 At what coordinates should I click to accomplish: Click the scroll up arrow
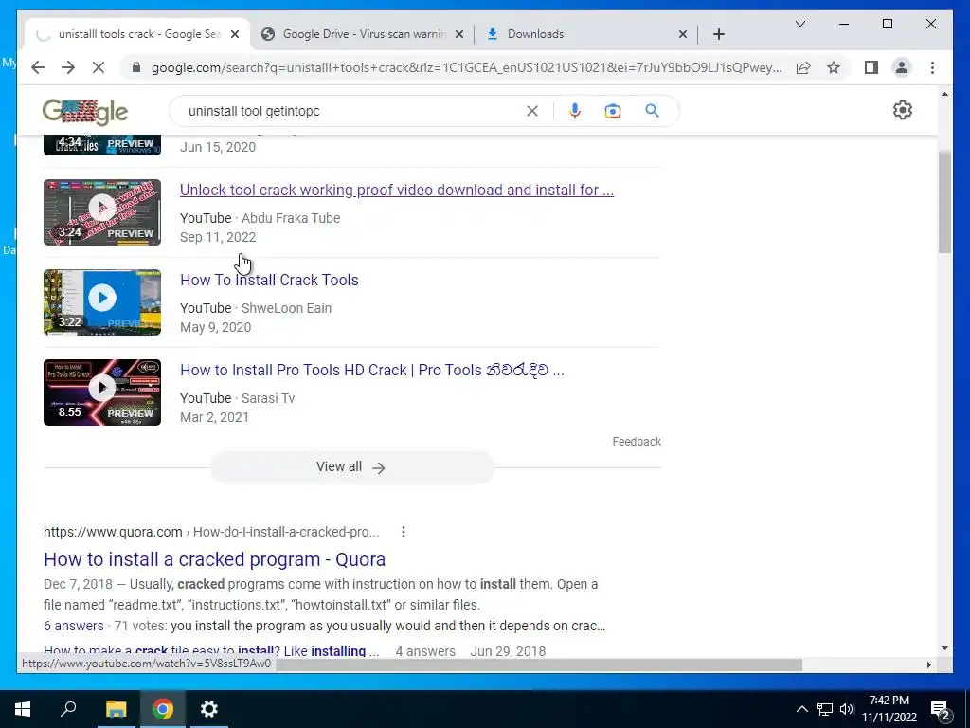coord(944,94)
